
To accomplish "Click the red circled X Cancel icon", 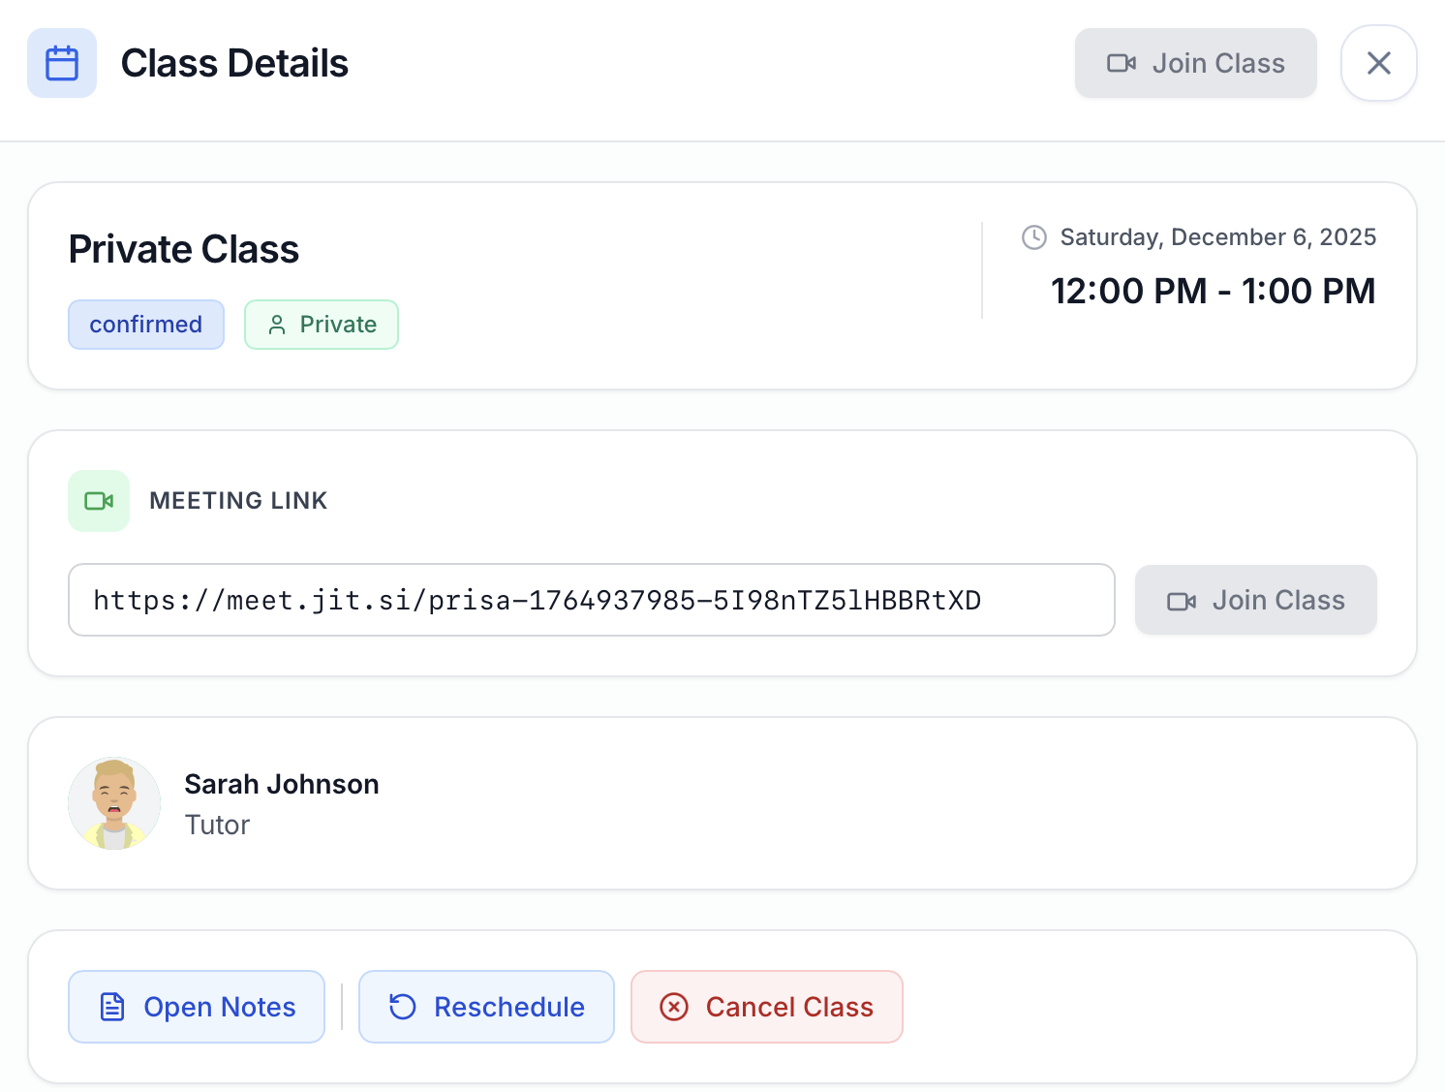I will tap(674, 1007).
